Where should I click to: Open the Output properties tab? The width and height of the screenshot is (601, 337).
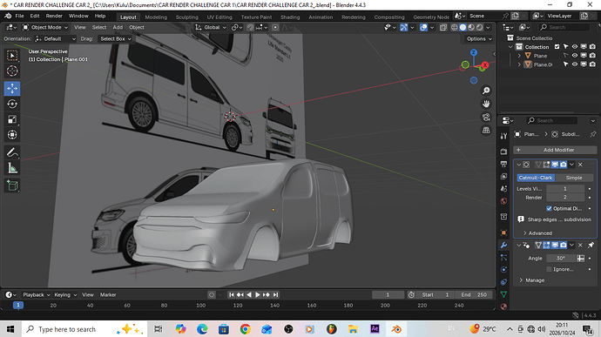(504, 164)
